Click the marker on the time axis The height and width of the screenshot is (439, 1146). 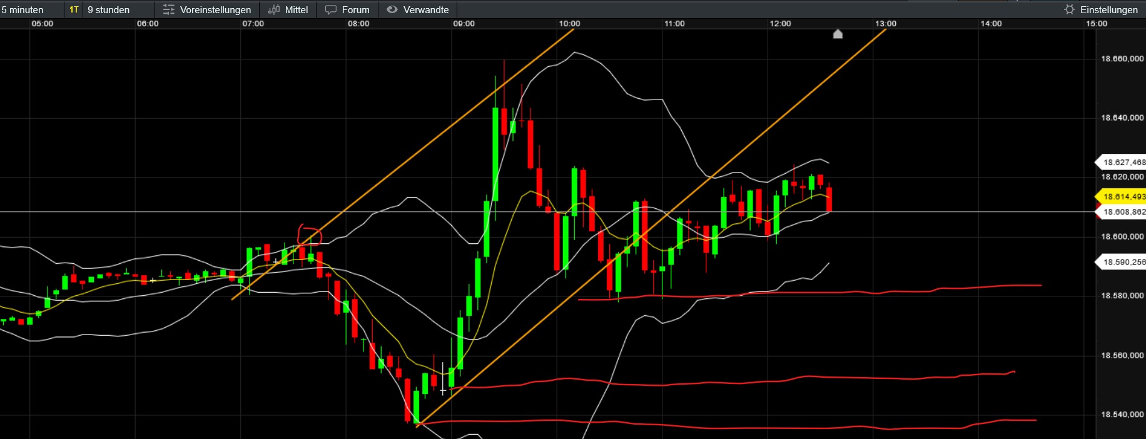[x=838, y=34]
